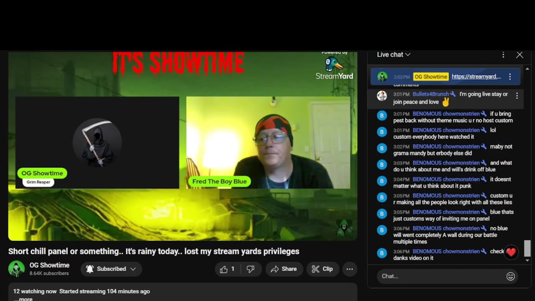The width and height of the screenshot is (535, 301).
Task: Click avatar of 'blue thats just customs' message
Action: 382,213
